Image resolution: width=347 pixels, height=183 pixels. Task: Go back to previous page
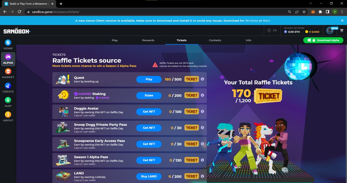[5, 12]
